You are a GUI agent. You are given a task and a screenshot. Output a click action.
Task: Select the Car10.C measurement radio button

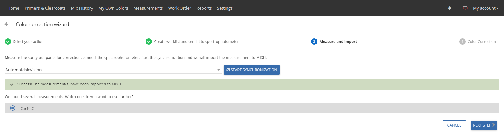[13, 108]
